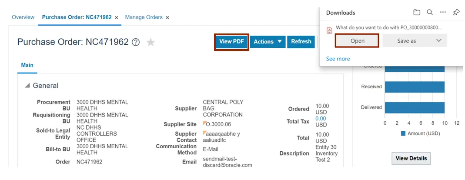This screenshot has height=180, width=465.
Task: Click the View PDF button
Action: (231, 42)
